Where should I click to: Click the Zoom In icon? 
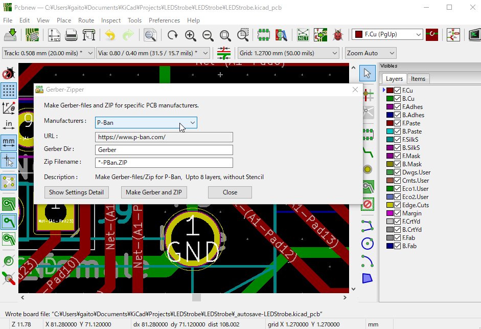[191, 35]
